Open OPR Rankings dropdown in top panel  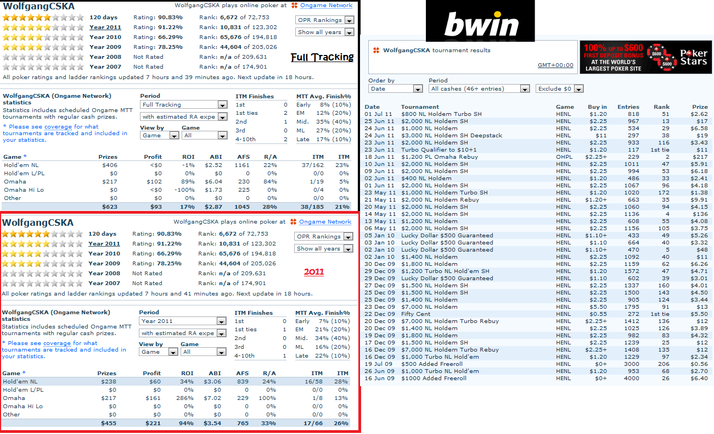click(x=325, y=20)
